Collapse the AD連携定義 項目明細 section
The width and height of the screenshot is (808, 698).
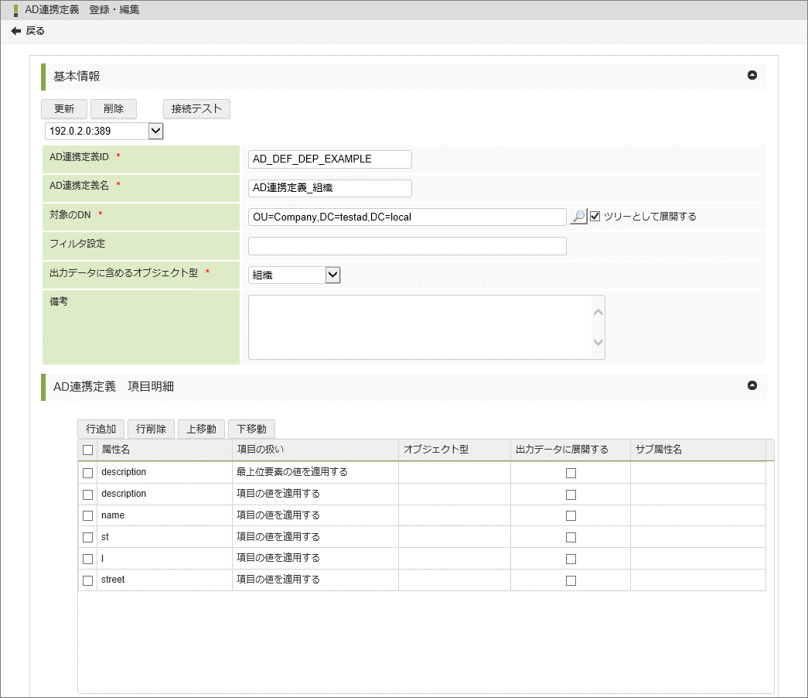(x=752, y=385)
